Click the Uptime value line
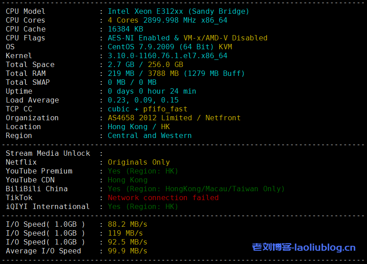The image size is (367, 264). (152, 91)
